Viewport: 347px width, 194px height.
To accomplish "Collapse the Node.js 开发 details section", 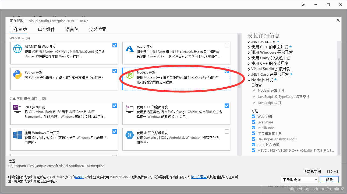I will (249, 79).
